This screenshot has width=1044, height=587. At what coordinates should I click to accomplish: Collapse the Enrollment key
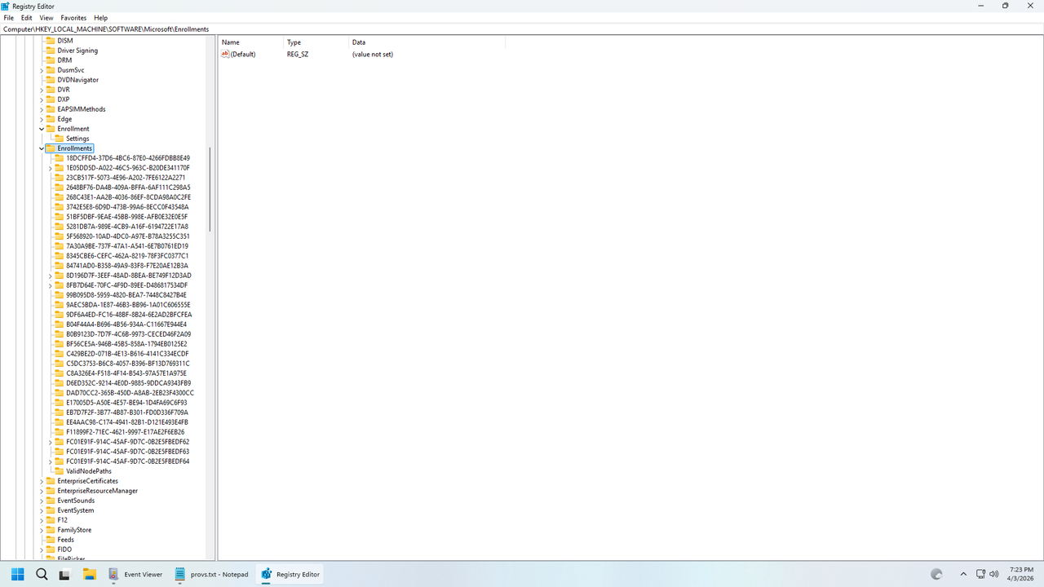[42, 129]
